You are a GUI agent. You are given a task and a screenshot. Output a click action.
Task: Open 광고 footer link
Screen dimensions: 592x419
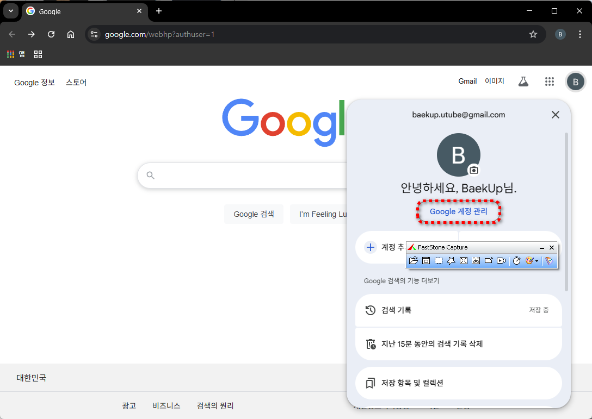[x=129, y=406]
